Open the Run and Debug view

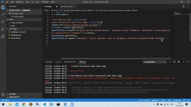pyautogui.click(x=3, y=29)
